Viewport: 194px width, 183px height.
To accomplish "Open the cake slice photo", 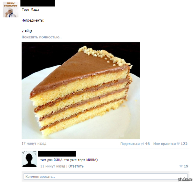I will tap(81, 91).
